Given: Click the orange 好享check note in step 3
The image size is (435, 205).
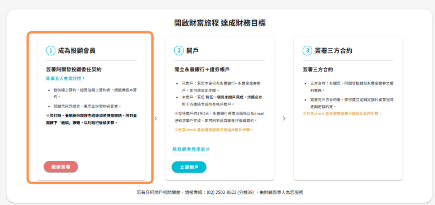Looking at the screenshot, I should (x=342, y=113).
